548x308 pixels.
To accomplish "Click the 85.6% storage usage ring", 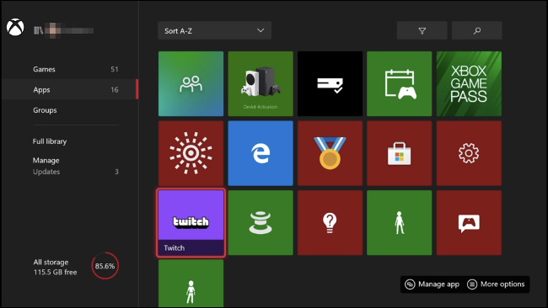I will [105, 266].
